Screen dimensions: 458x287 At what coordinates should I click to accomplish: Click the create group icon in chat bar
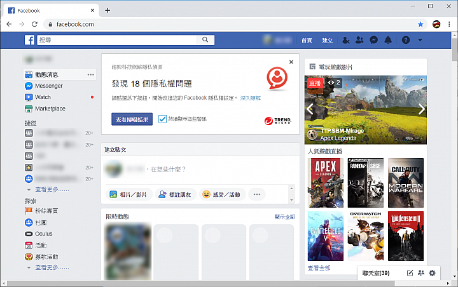click(421, 273)
